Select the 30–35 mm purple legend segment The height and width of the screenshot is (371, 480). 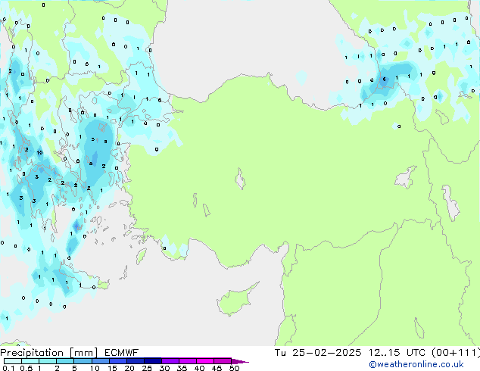[x=170, y=361]
